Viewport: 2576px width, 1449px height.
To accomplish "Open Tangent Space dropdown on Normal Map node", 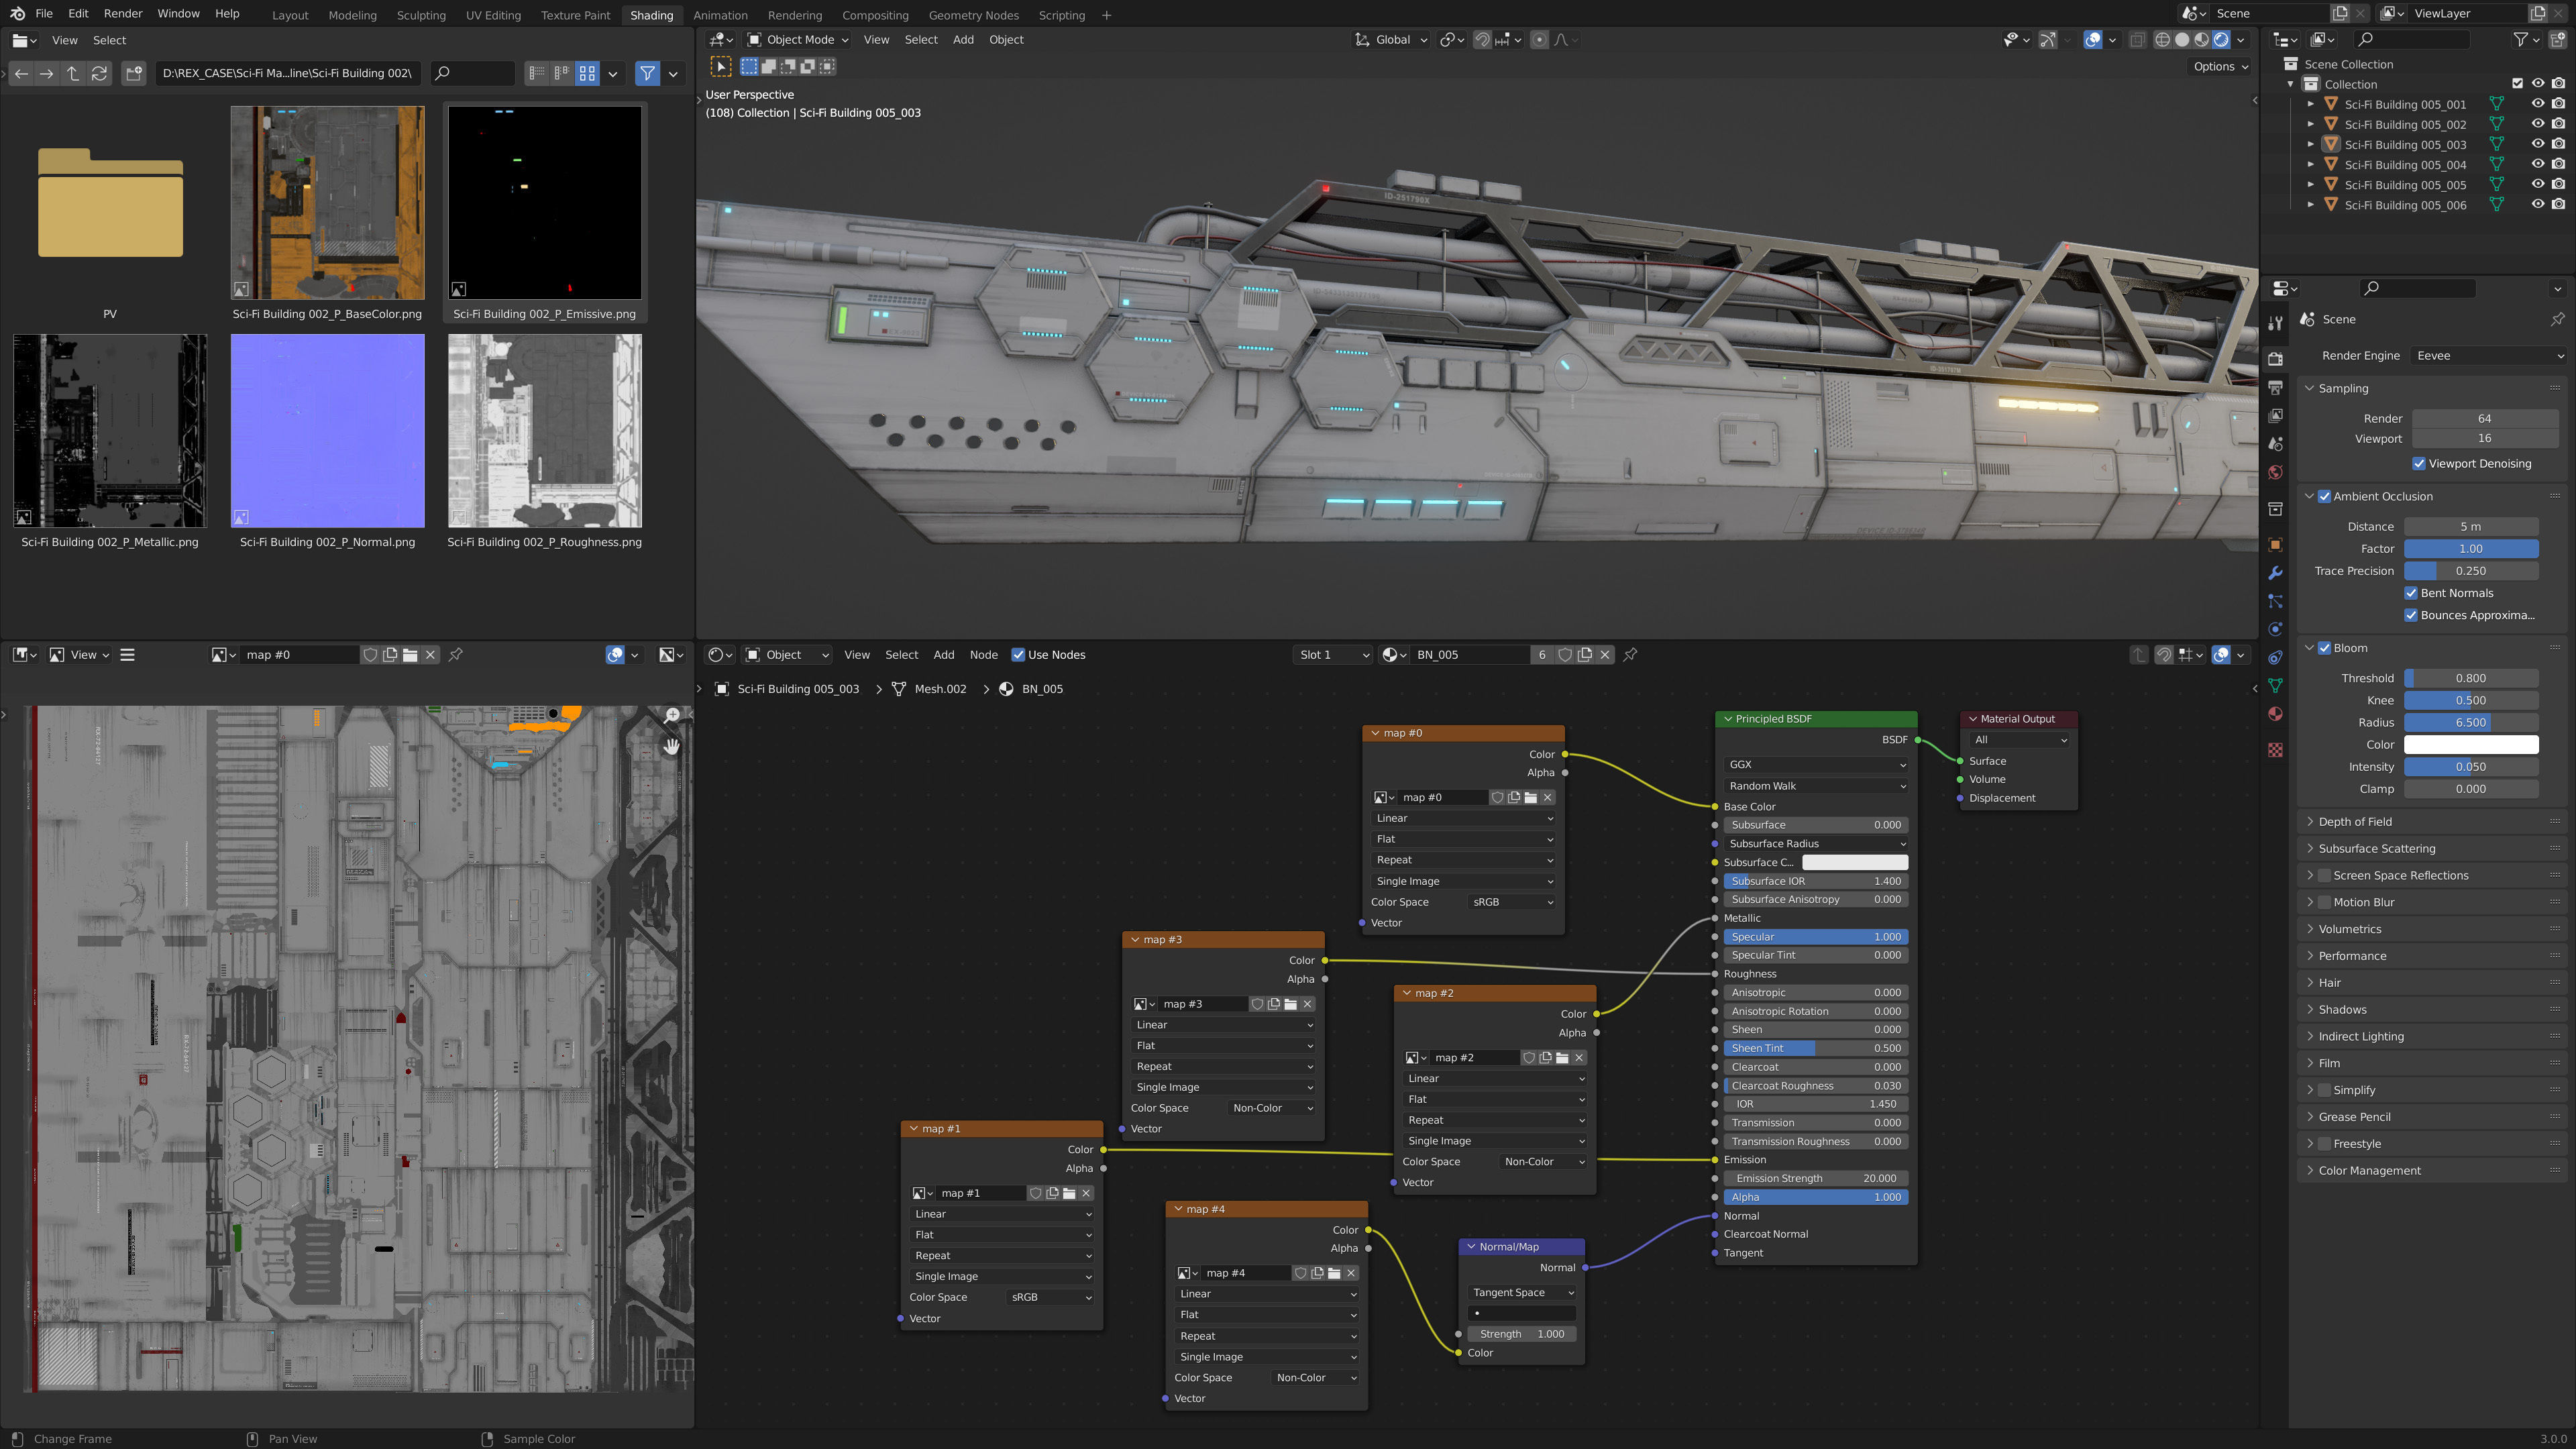I will click(1522, 1293).
